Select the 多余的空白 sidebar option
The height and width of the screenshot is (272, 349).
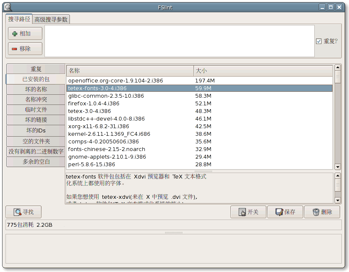(x=35, y=162)
